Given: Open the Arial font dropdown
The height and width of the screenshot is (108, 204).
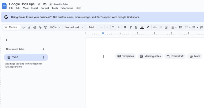Looking at the screenshot, I should tap(95, 27).
